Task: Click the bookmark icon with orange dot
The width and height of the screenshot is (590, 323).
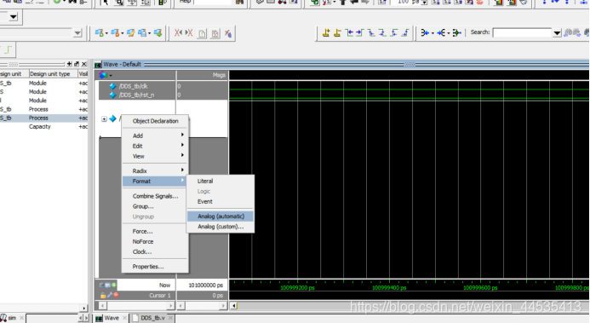Action: 115,33
